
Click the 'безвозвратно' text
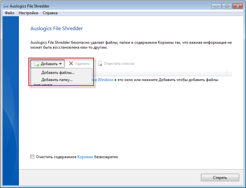tap(106, 157)
